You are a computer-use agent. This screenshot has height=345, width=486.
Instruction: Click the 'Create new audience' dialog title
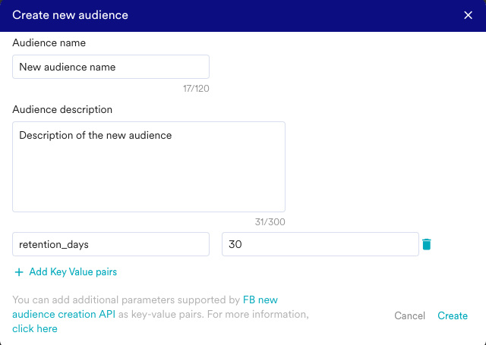70,15
